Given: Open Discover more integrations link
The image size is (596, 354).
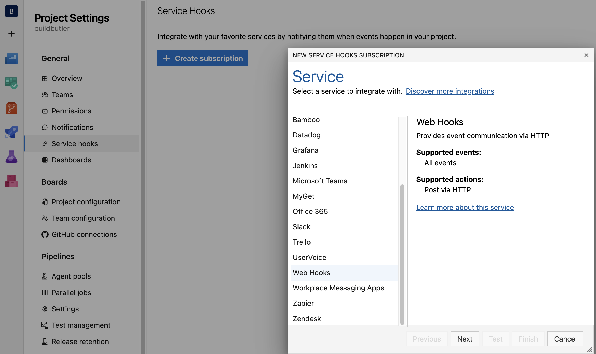Looking at the screenshot, I should tap(450, 91).
